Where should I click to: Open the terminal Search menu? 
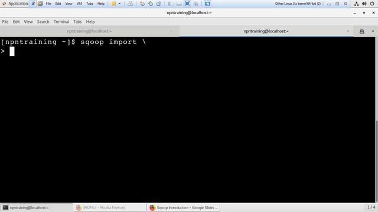43,22
